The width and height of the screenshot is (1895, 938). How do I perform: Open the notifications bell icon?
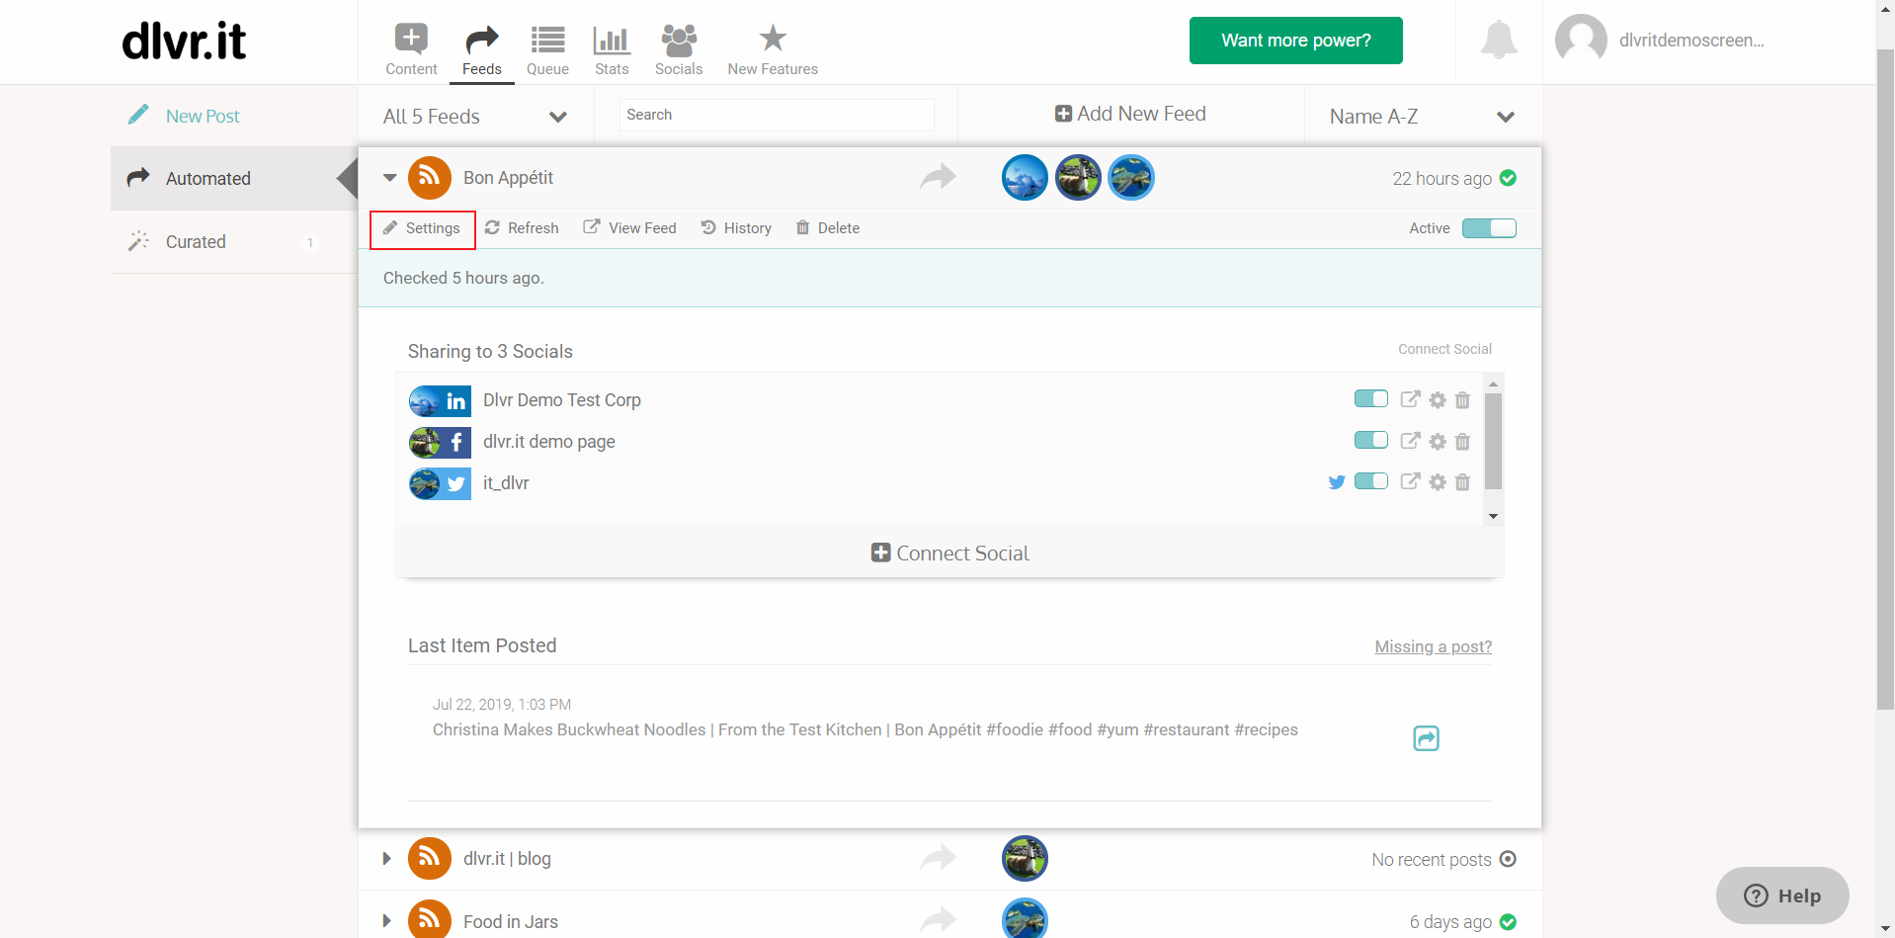[x=1499, y=40]
